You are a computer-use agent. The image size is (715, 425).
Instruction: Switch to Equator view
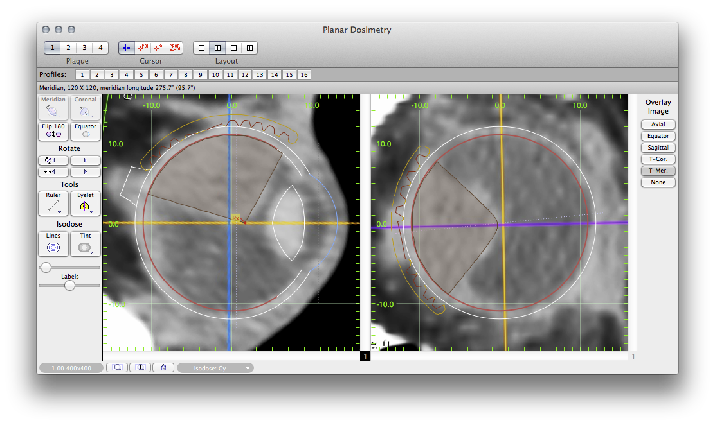[x=85, y=131]
